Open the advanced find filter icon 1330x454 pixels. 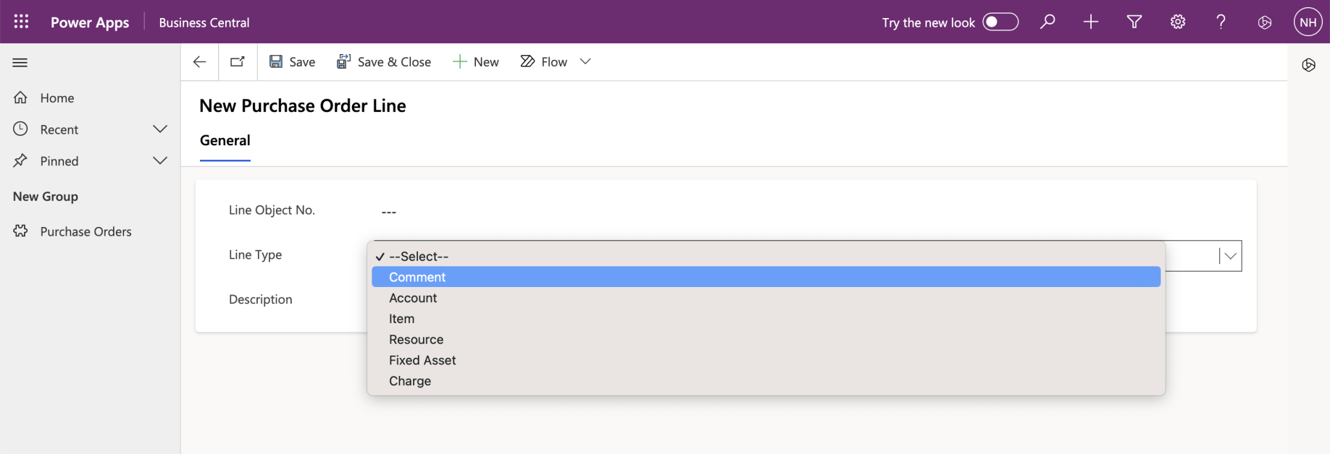click(1134, 22)
